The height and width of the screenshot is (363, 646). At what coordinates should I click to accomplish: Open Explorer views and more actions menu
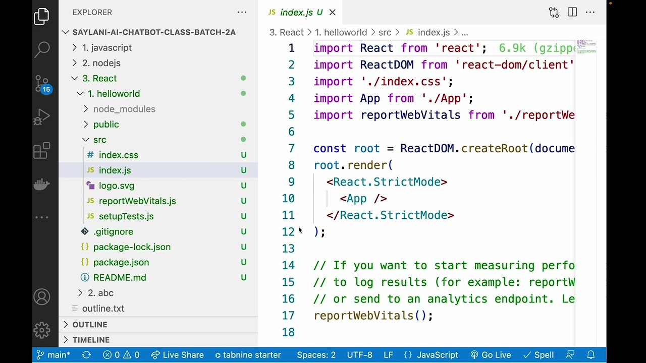coord(242,12)
